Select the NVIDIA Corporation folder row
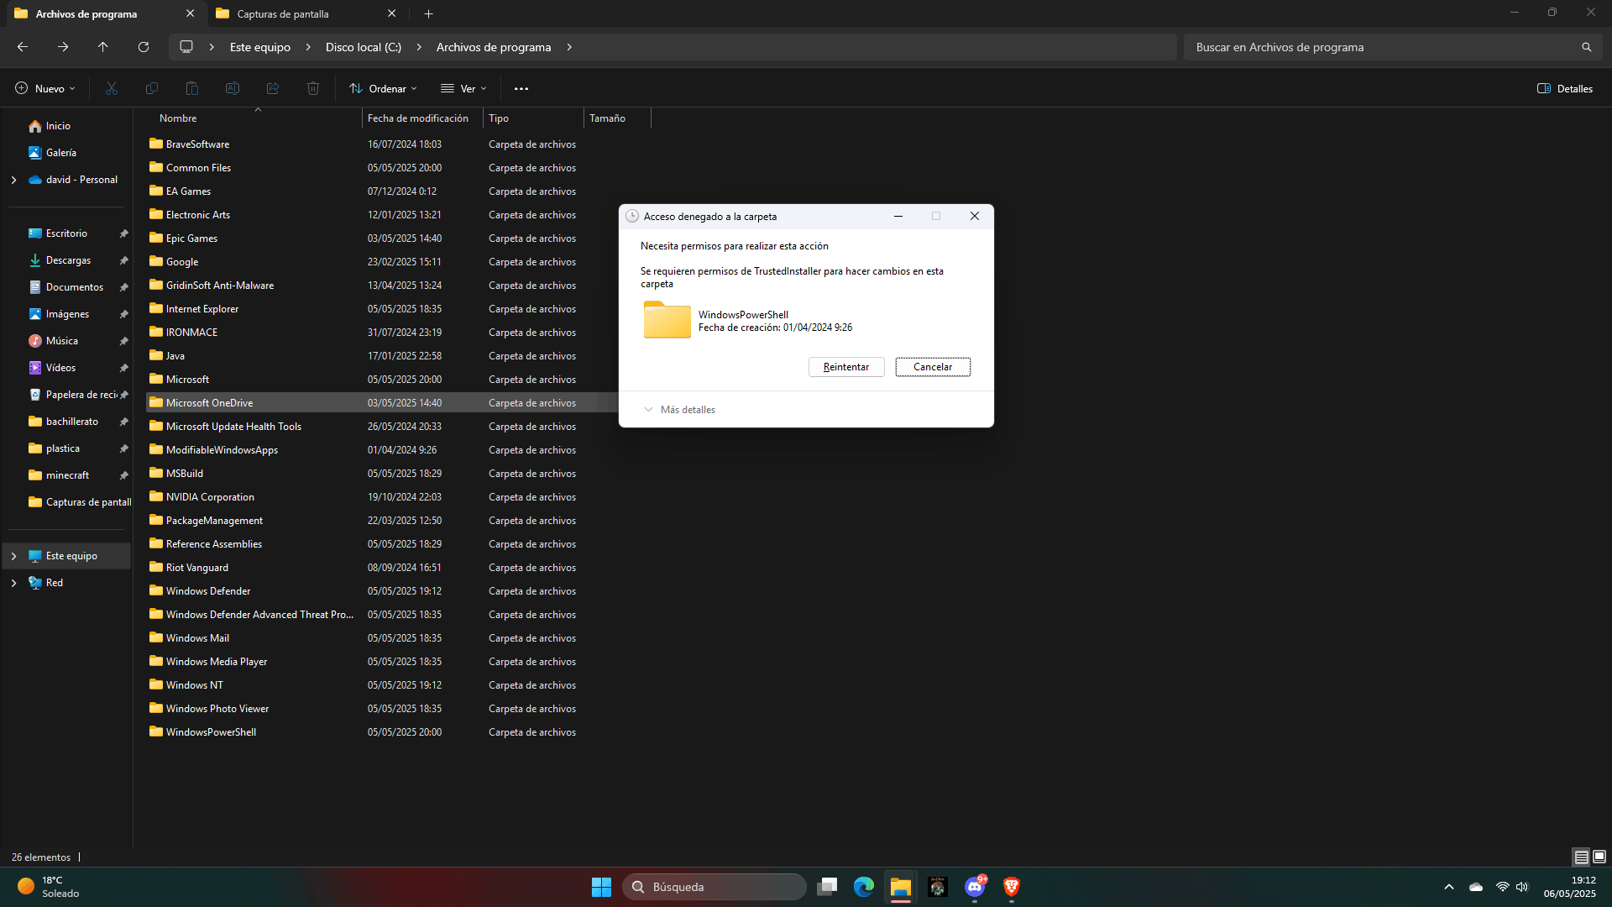1612x907 pixels. [x=371, y=497]
